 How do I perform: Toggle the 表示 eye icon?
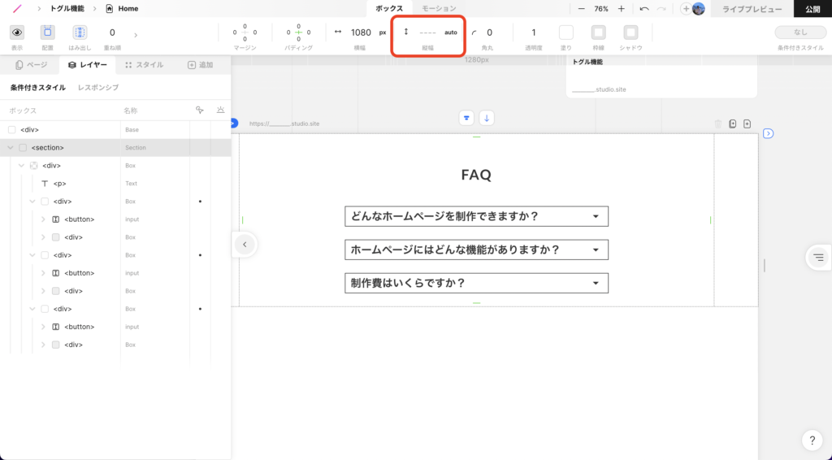(x=17, y=33)
